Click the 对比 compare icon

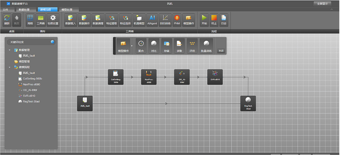(x=154, y=46)
